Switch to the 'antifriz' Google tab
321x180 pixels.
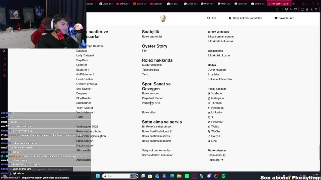(x=258, y=4)
